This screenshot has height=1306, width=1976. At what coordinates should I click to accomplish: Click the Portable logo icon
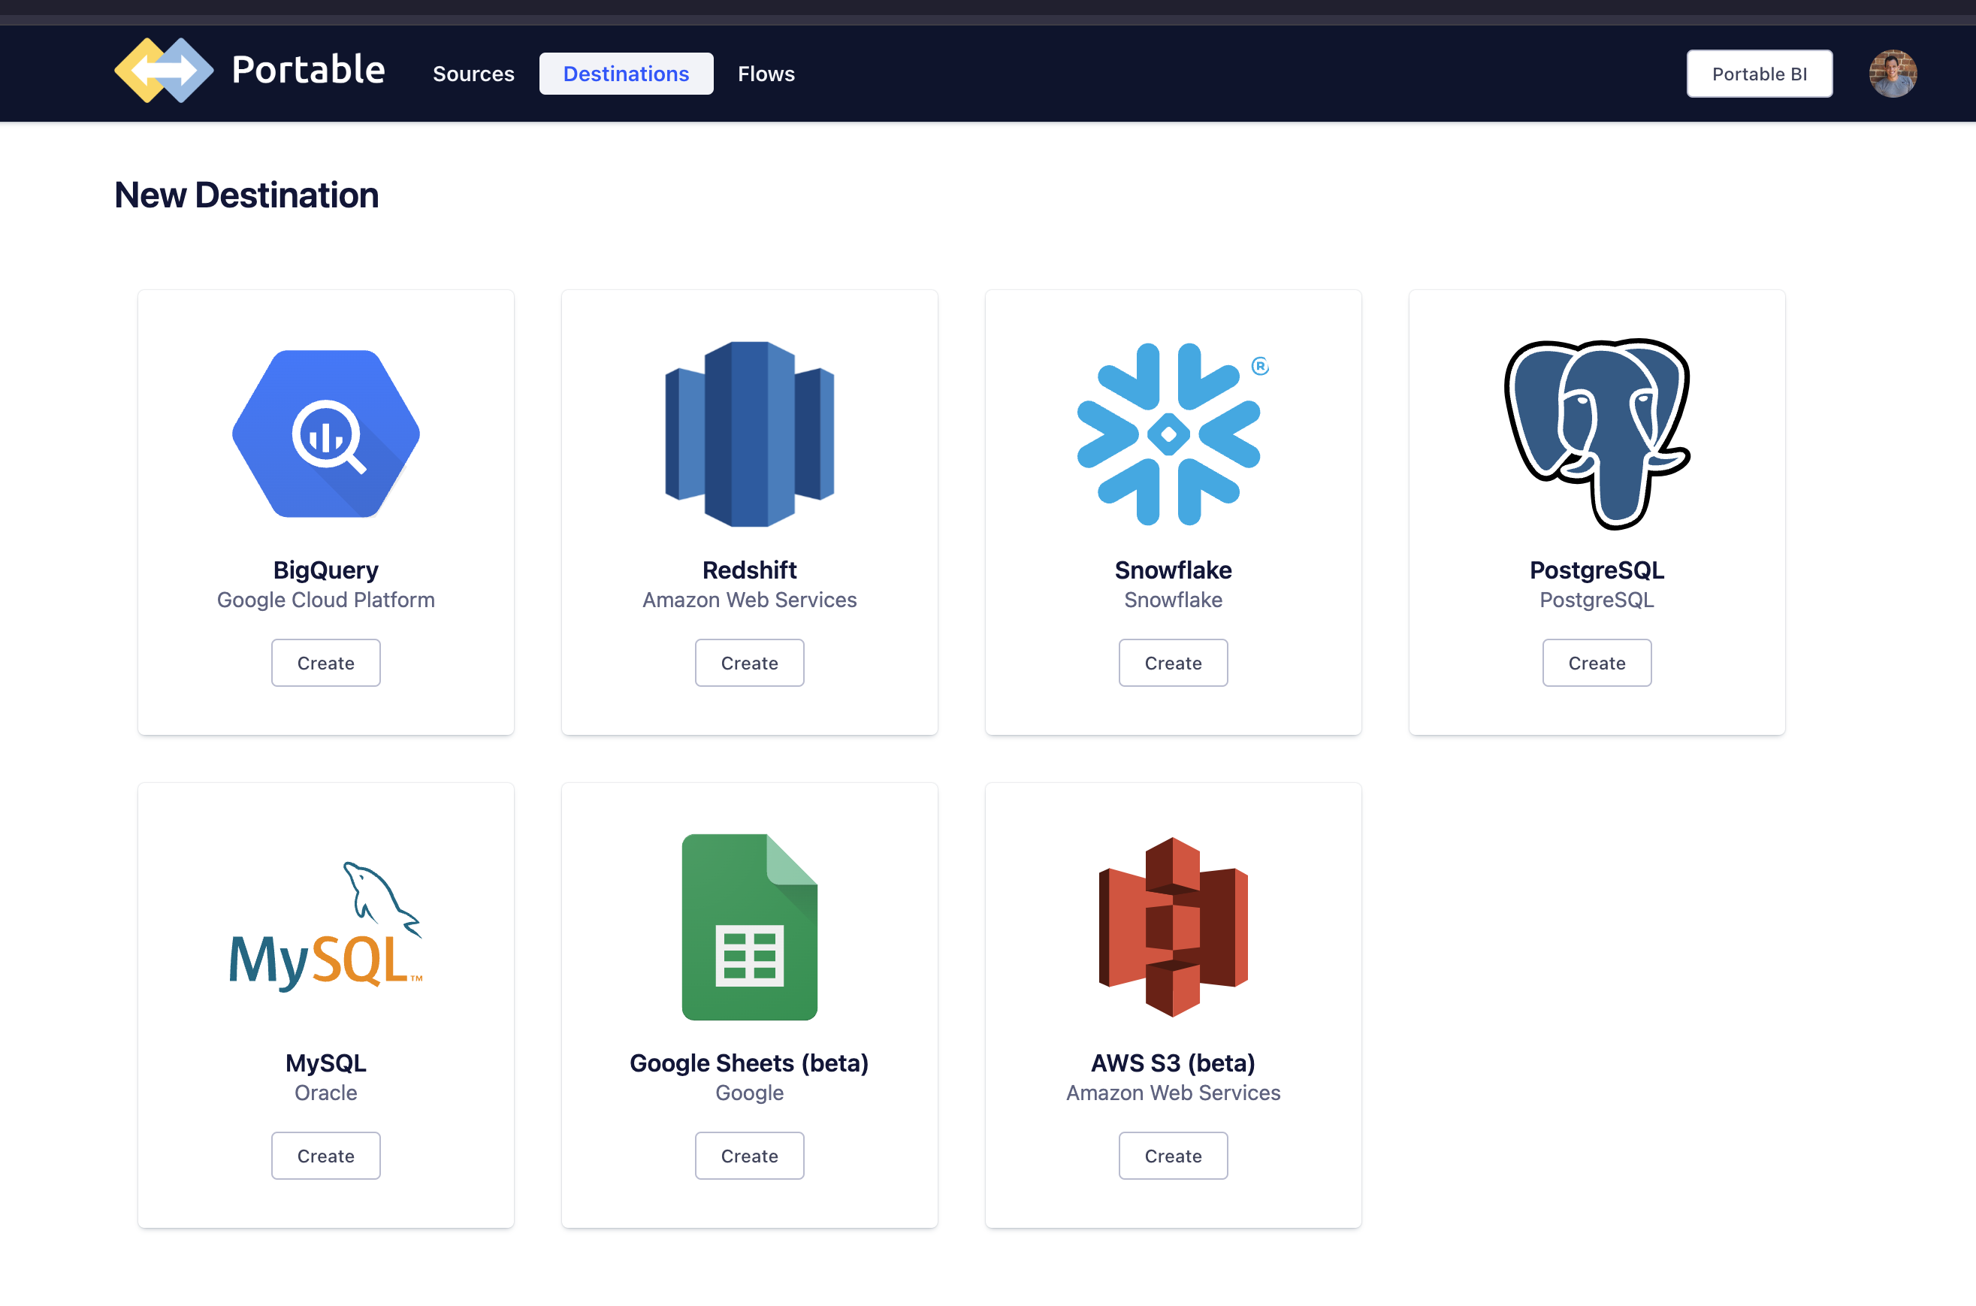click(x=164, y=71)
